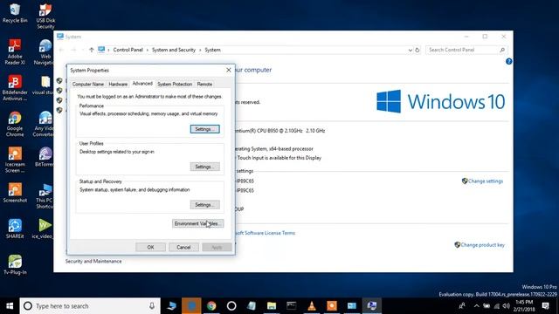Open User Profiles Settings button
The height and width of the screenshot is (314, 559).
tap(205, 167)
